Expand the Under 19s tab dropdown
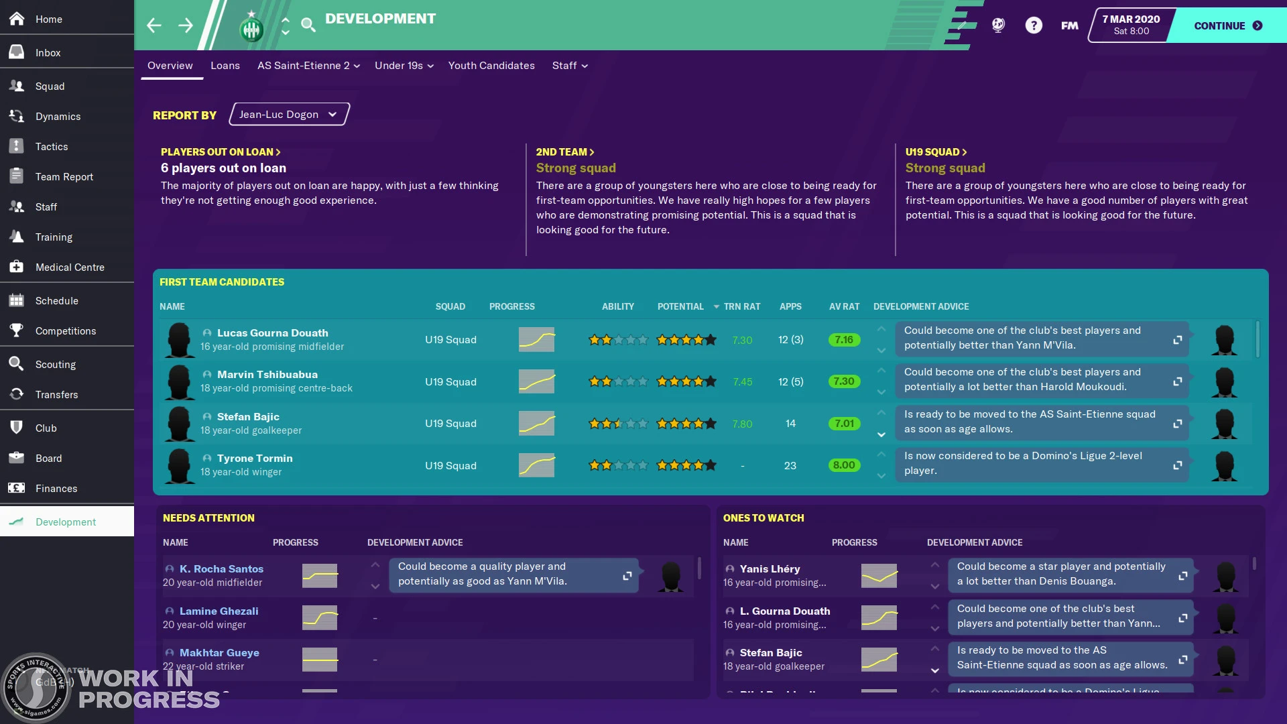The height and width of the screenshot is (724, 1287). pos(430,66)
